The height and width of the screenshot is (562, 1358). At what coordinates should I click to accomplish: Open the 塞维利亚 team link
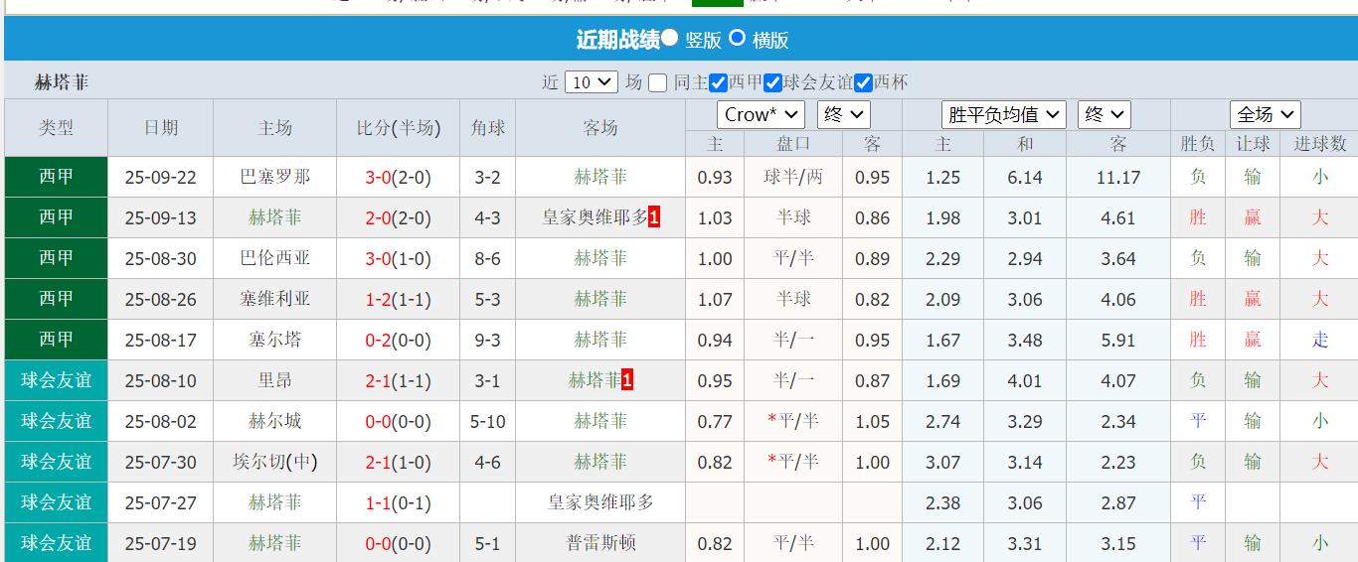[275, 299]
